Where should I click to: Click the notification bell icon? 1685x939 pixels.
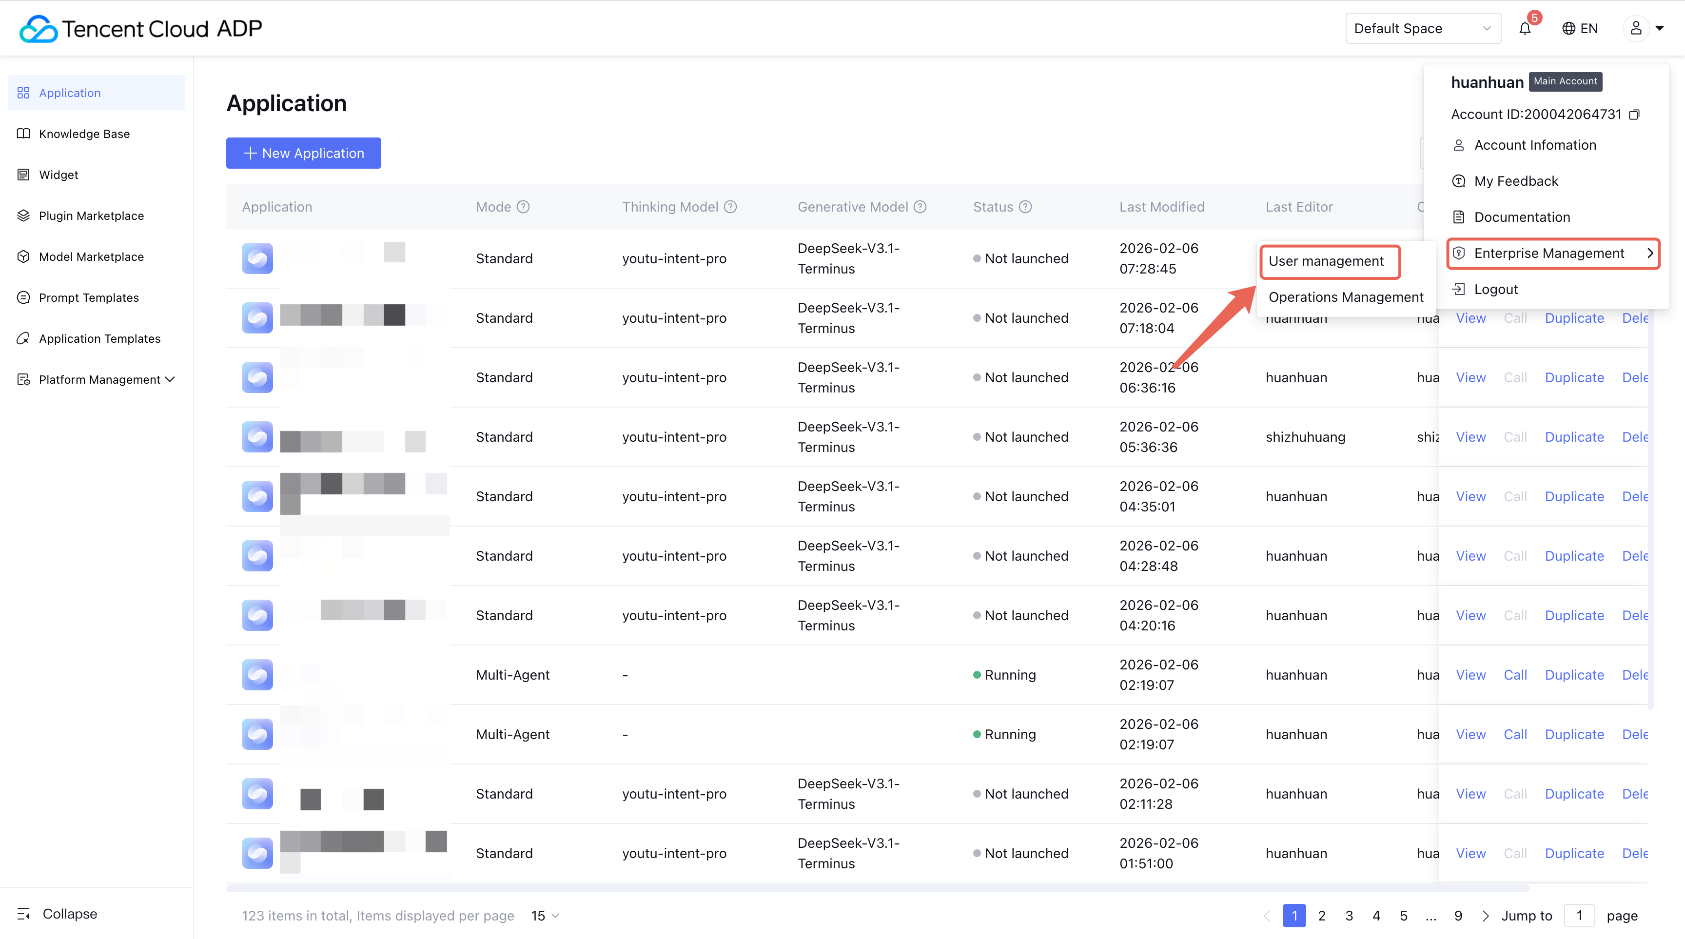pos(1525,29)
